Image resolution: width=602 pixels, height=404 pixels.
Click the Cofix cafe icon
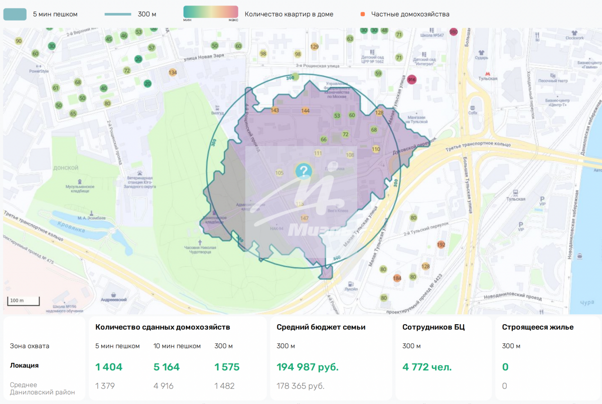[x=473, y=106]
